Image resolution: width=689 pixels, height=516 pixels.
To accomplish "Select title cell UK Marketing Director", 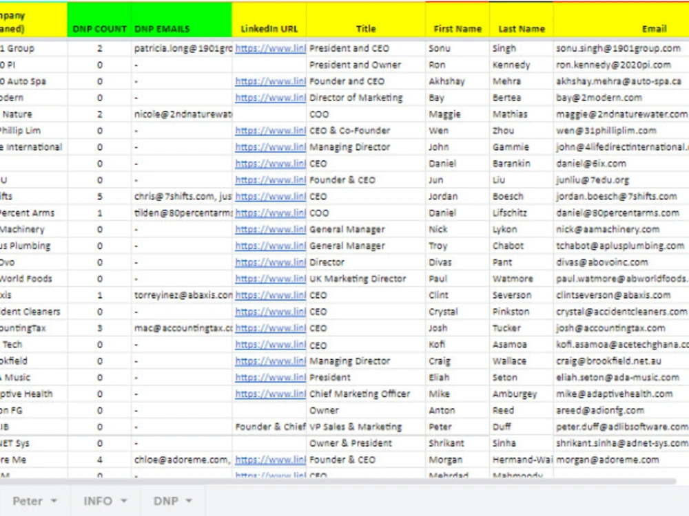I will 366,279.
